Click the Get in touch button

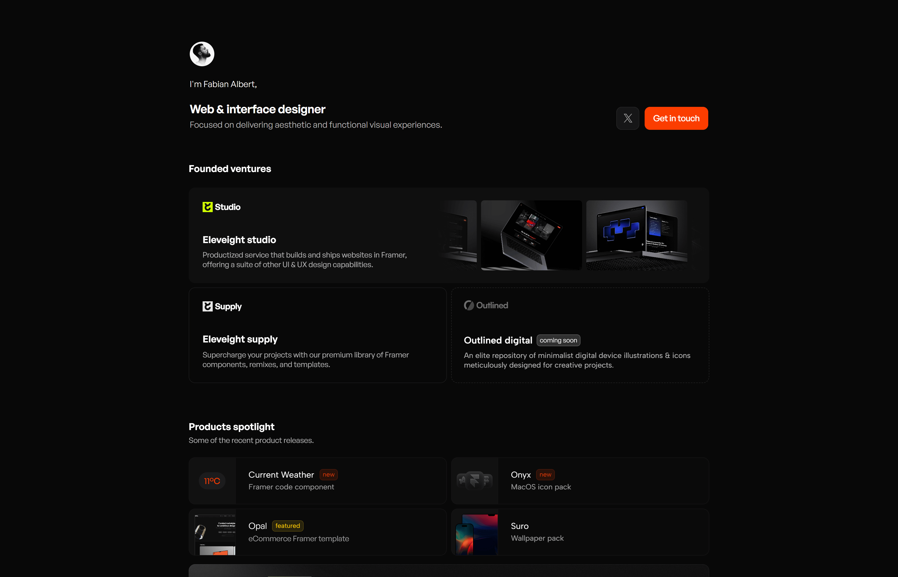tap(676, 118)
